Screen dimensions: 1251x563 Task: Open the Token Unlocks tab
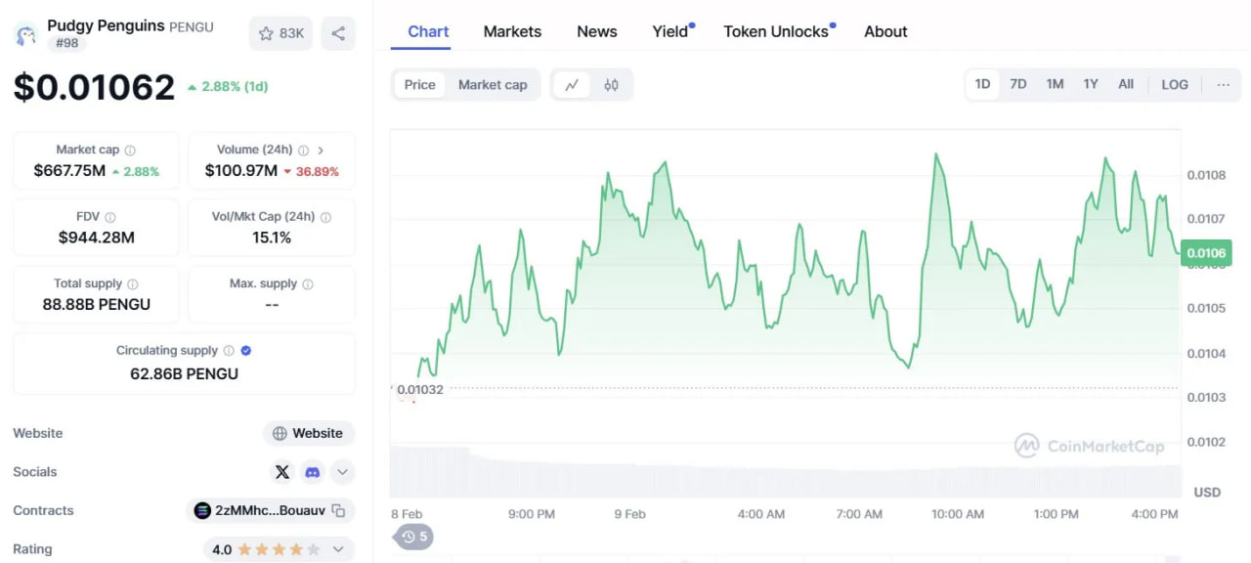(775, 31)
